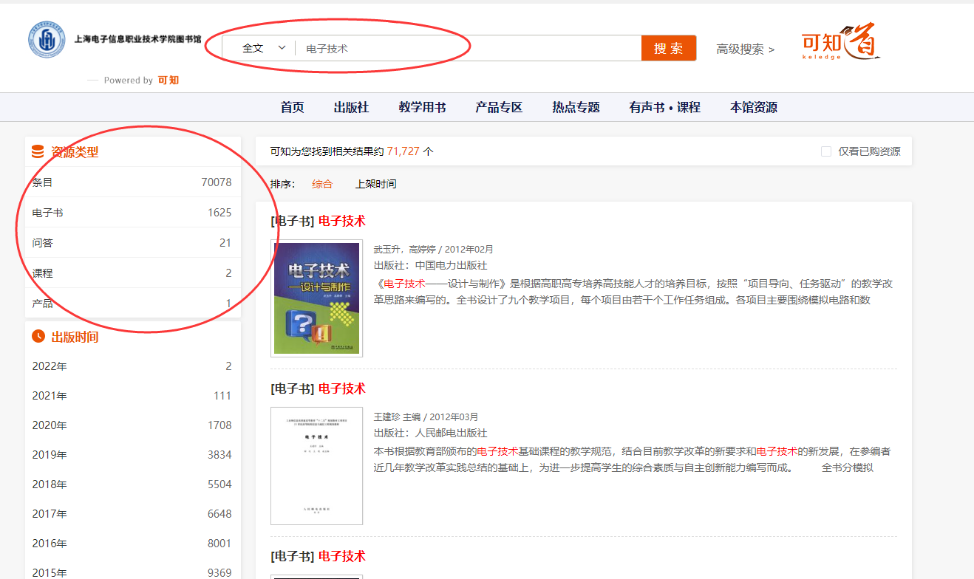
Task: Open the first 电子技术 result title
Action: tap(341, 222)
